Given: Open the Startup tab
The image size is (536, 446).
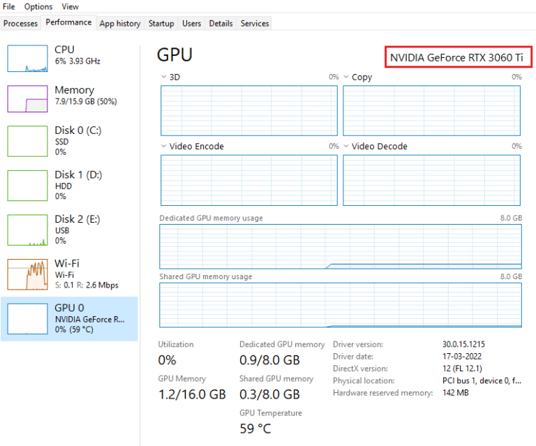Looking at the screenshot, I should 161,23.
